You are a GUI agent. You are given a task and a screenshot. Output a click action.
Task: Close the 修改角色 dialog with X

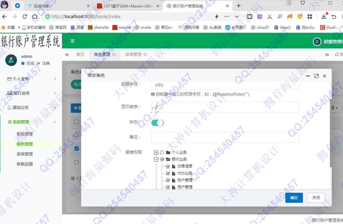pyautogui.click(x=325, y=76)
